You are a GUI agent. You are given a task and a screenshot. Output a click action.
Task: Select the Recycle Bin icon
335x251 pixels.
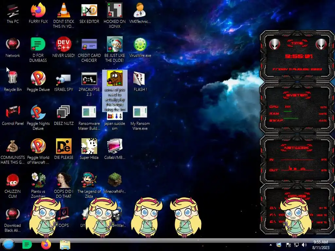pyautogui.click(x=13, y=81)
